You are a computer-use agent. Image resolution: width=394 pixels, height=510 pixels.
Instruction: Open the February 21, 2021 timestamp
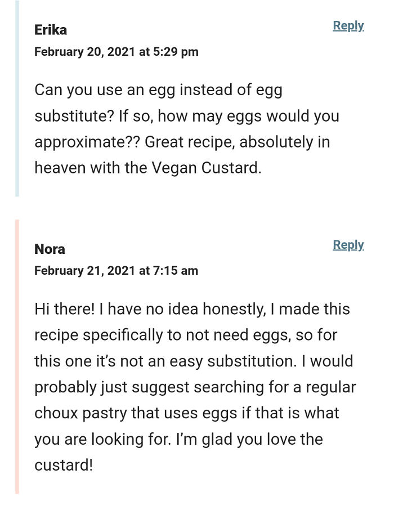click(x=116, y=271)
